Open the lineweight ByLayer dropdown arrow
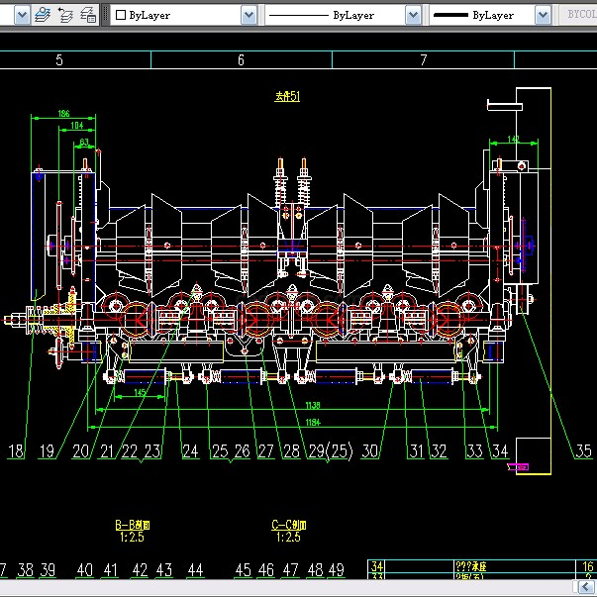The width and height of the screenshot is (597, 597). 543,15
